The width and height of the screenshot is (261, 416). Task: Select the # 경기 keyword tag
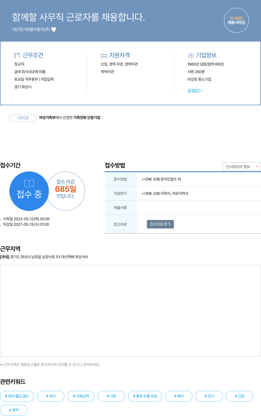[209, 396]
